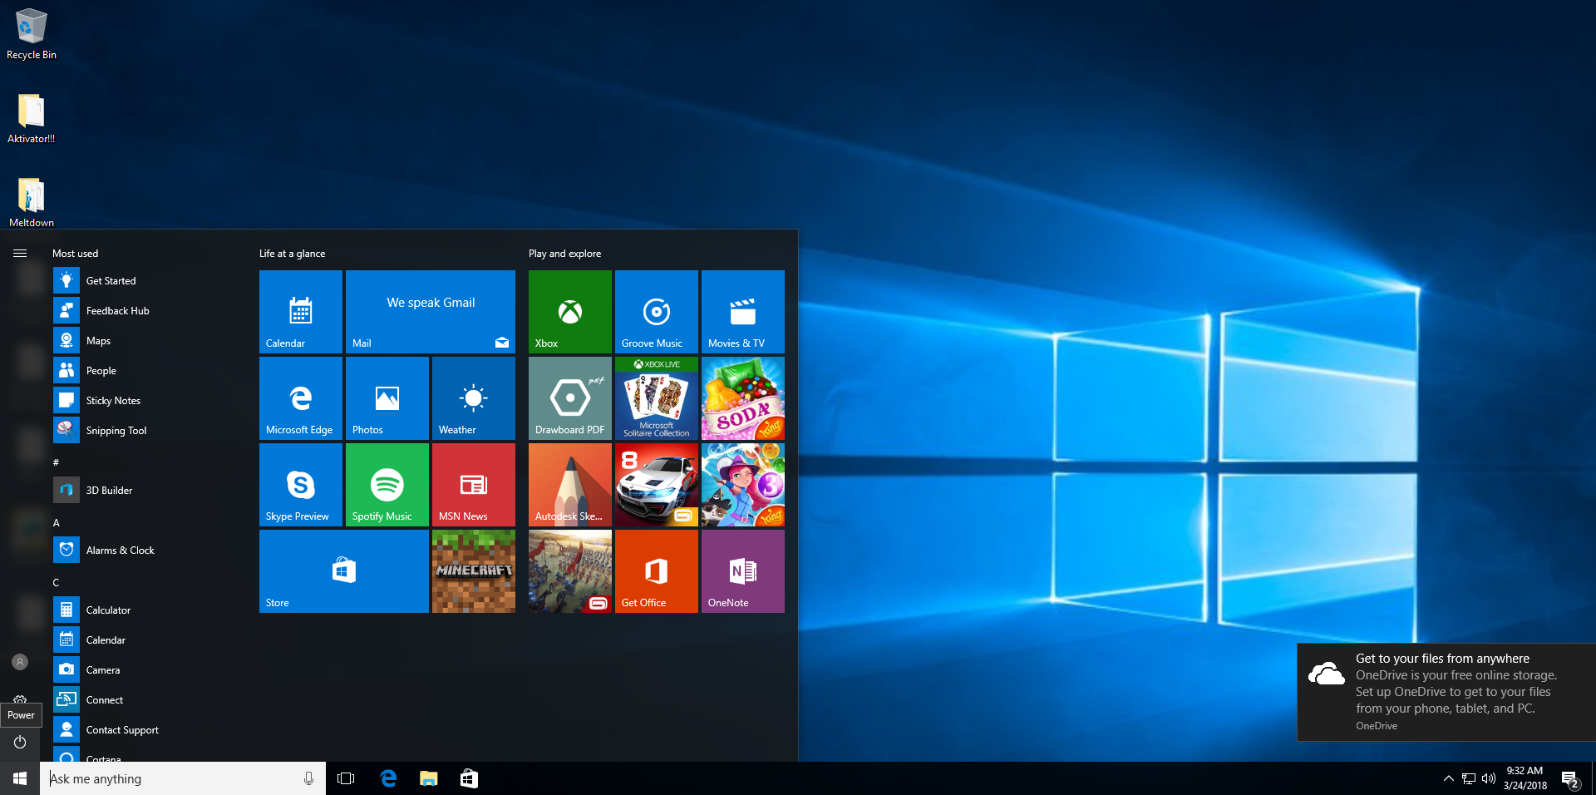Open the Get Office tile
The image size is (1596, 795).
657,571
